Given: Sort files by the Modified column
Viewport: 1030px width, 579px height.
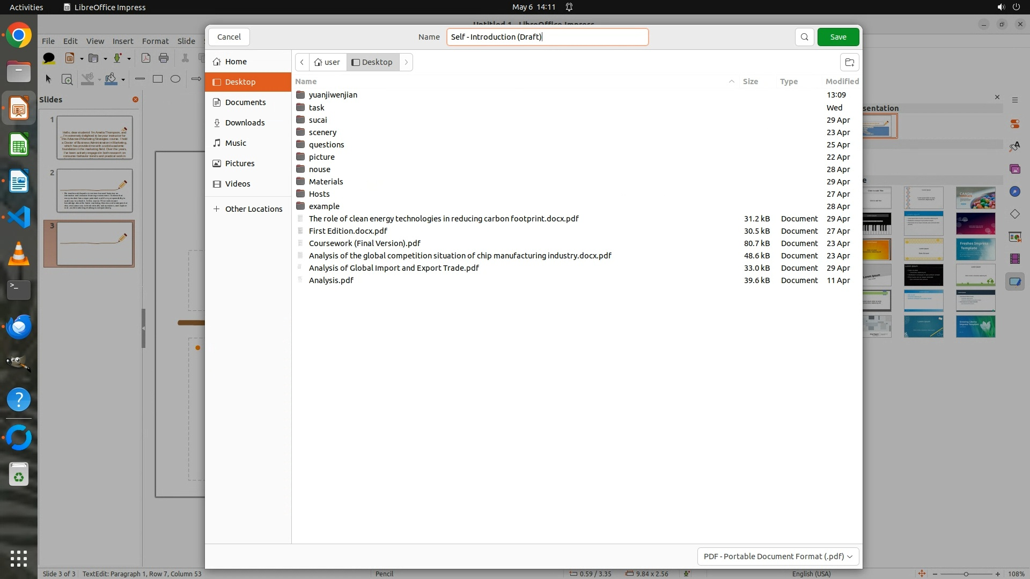Looking at the screenshot, I should pyautogui.click(x=842, y=81).
